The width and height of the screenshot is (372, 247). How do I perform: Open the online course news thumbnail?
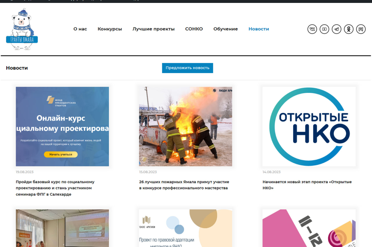point(62,126)
